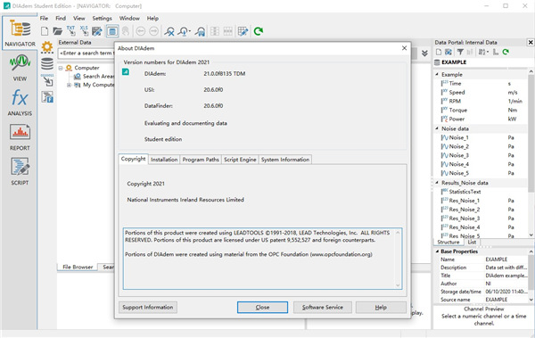Image resolution: width=535 pixels, height=338 pixels.
Task: Open the Find menu
Action: (61, 18)
